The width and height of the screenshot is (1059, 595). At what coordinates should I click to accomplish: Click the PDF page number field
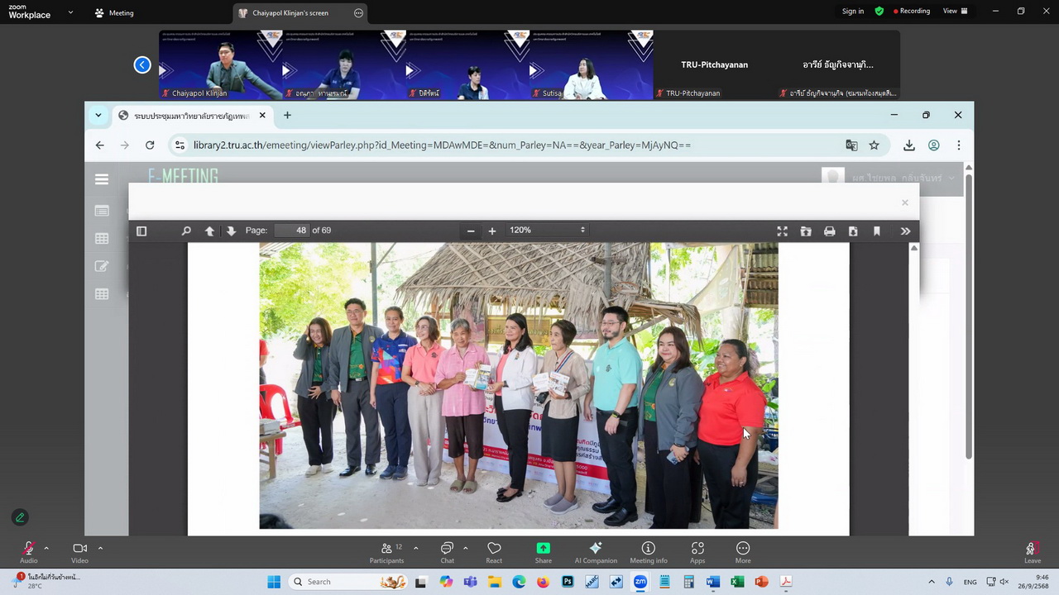click(x=291, y=230)
